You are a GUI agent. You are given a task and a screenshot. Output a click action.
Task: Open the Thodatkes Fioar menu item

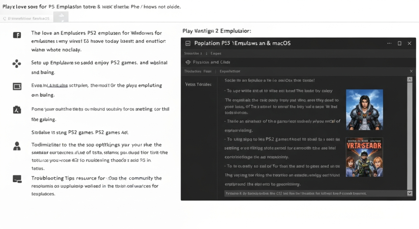[198, 71]
